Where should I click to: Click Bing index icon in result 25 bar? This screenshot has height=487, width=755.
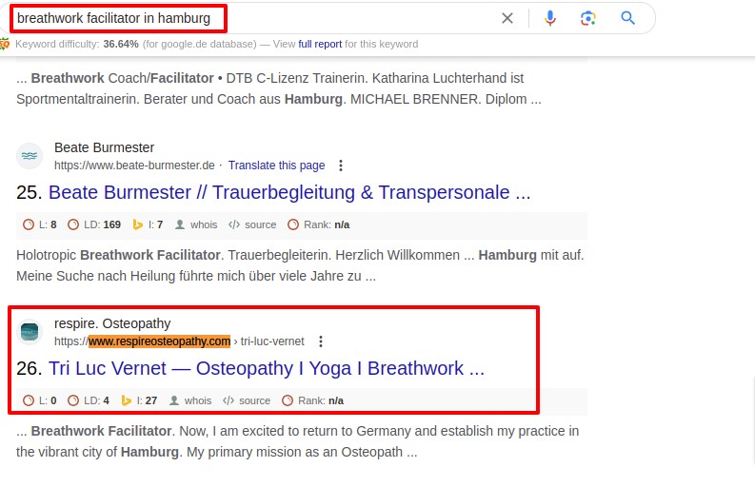click(x=138, y=224)
